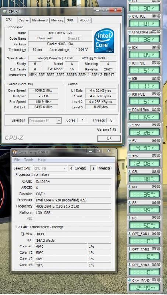Close the CHA_FAN3 fan monitor
The height and width of the screenshot is (295, 167).
[x=159, y=280]
